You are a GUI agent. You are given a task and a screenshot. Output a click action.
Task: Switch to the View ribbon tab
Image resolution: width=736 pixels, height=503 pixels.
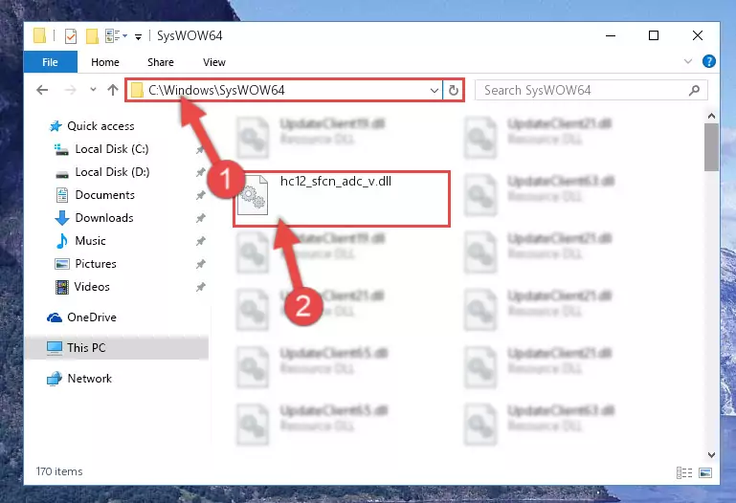(x=214, y=62)
